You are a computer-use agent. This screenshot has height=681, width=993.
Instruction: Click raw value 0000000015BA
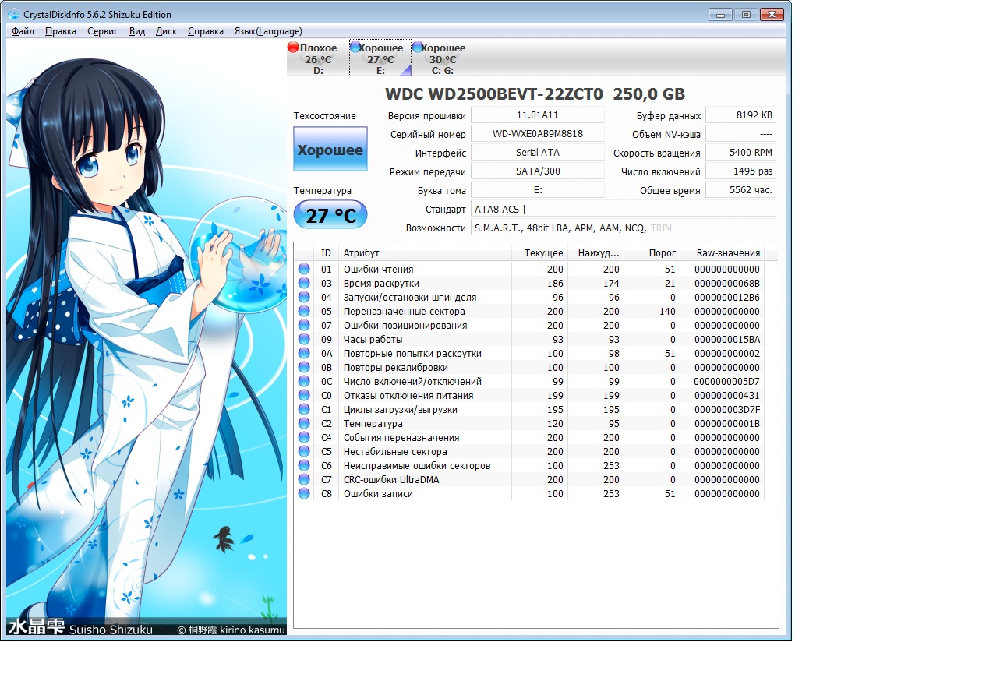726,340
